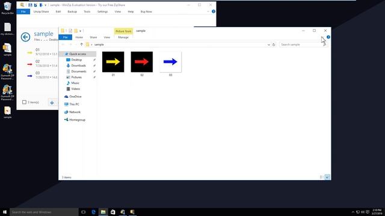This screenshot has width=385, height=216.
Task: Click the WinZip back arrow button
Action: pos(25,37)
